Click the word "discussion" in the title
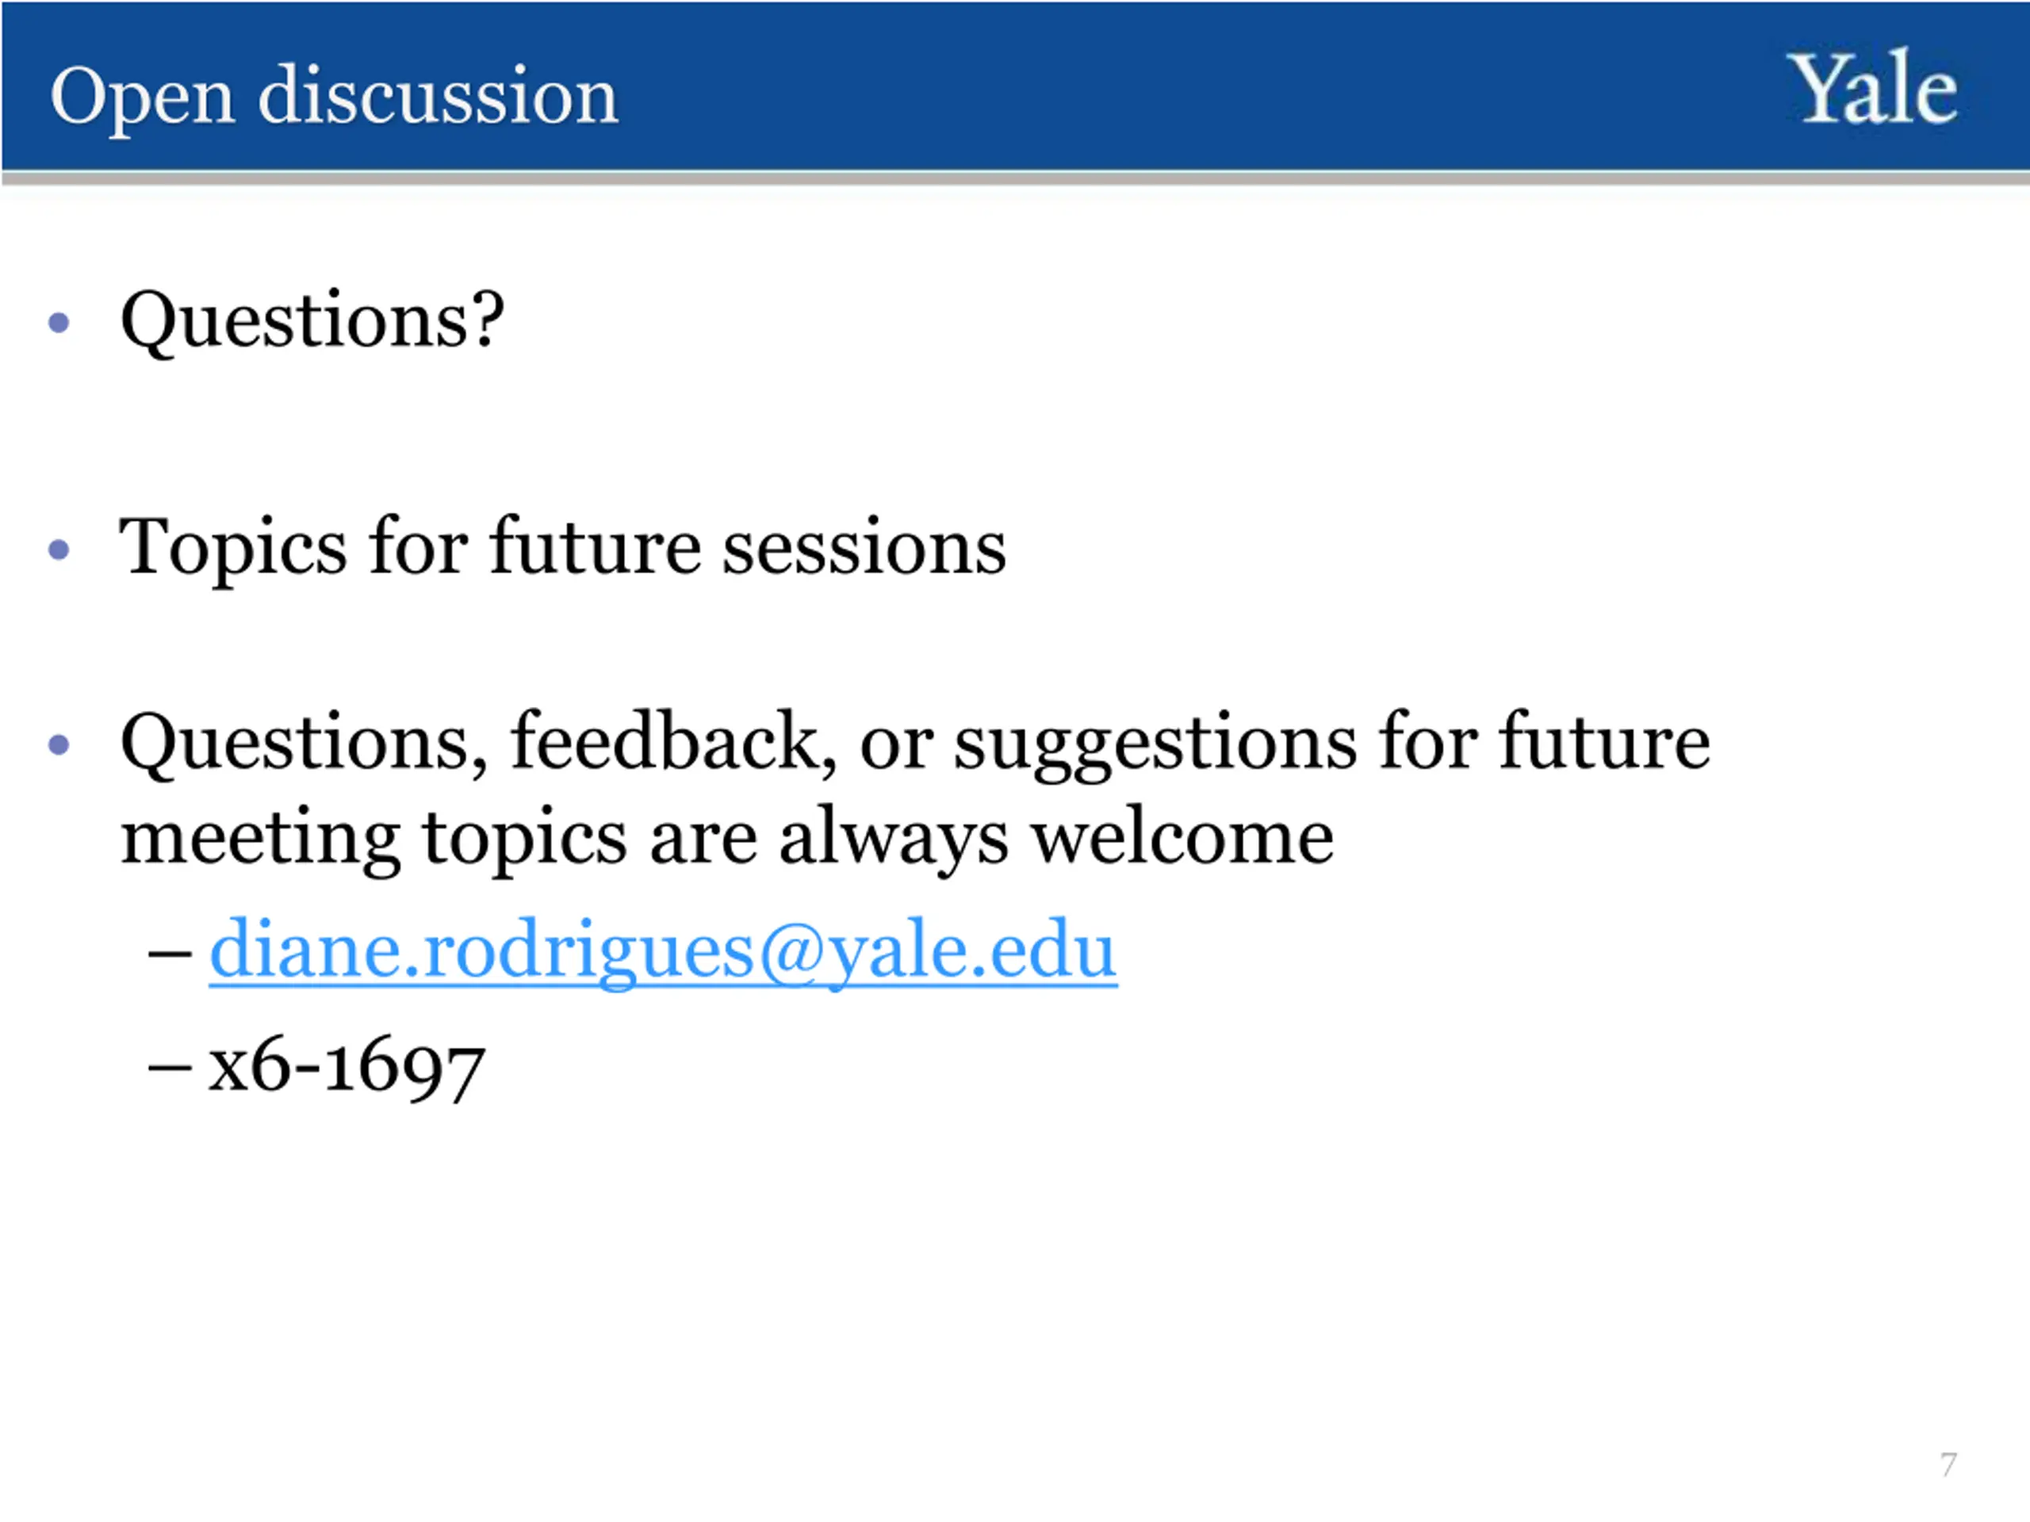 (438, 95)
